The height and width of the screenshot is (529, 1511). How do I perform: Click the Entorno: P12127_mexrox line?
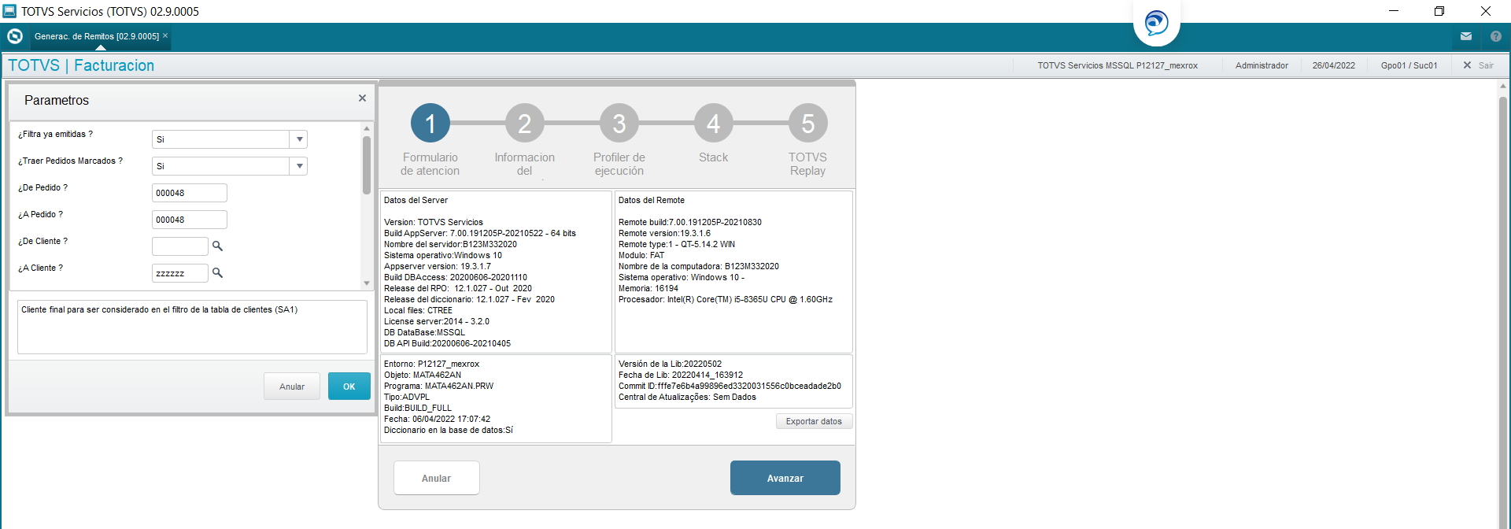pyautogui.click(x=431, y=364)
